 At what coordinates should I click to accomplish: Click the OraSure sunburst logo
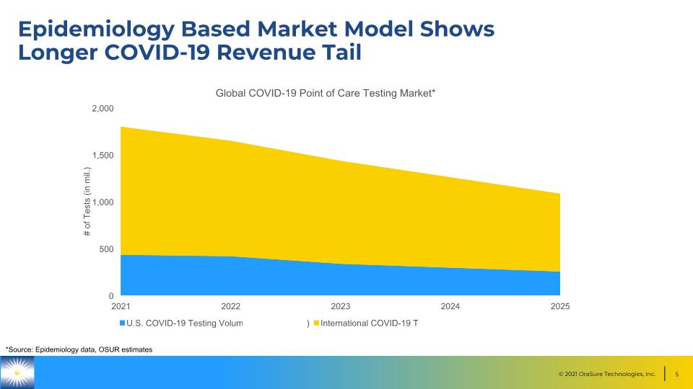(17, 372)
